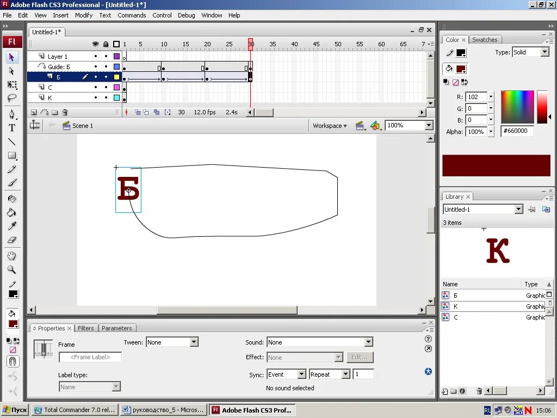Select the Paint Bucket tool
The height and width of the screenshot is (418, 557).
12,213
